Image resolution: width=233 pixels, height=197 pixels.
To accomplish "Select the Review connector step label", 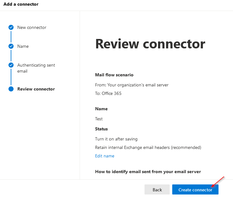I will [36, 89].
